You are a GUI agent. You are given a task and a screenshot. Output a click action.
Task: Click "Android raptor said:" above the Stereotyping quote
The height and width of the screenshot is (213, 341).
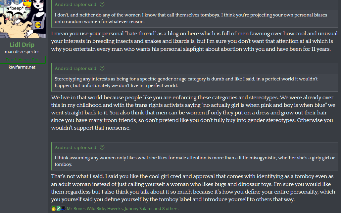point(76,69)
